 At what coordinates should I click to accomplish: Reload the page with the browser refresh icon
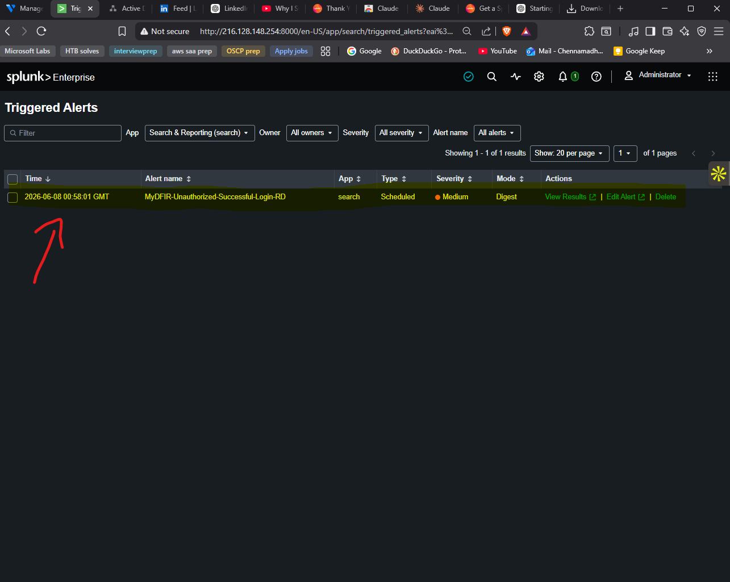click(41, 31)
